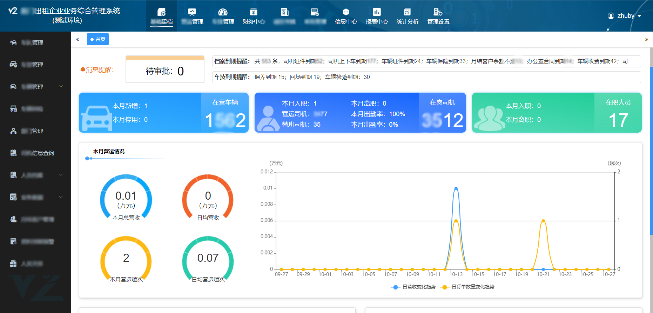Image resolution: width=653 pixels, height=313 pixels.
Task: Click the 待审批 pending approval box
Action: [x=165, y=71]
